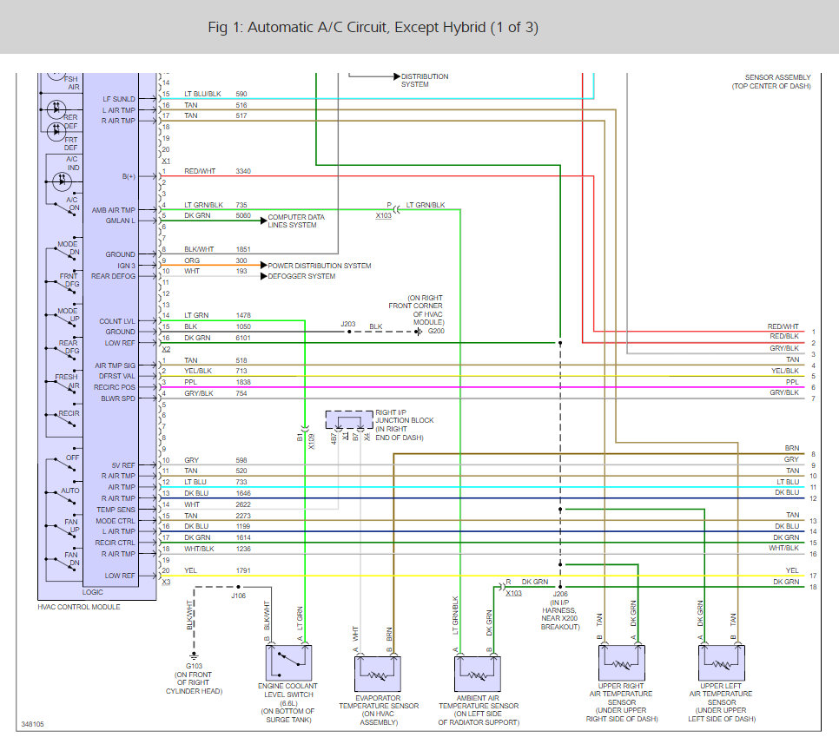Click the MODE UP switch symbol
This screenshot has height=744, width=839.
coord(64,319)
